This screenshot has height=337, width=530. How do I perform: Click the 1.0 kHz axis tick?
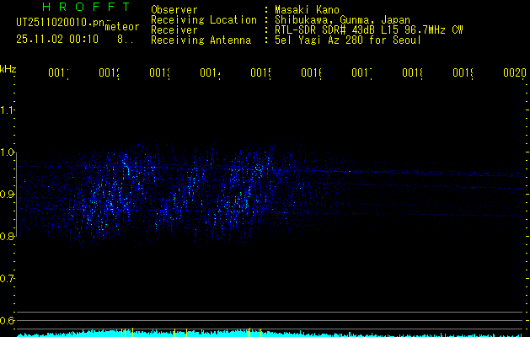pyautogui.click(x=8, y=152)
